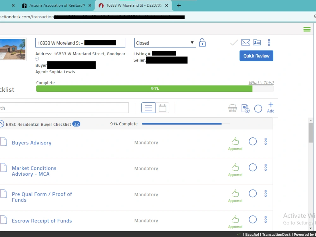This screenshot has height=237, width=316.
Task: Open Market Conditions Advisory document icon
Action: click(x=3, y=167)
